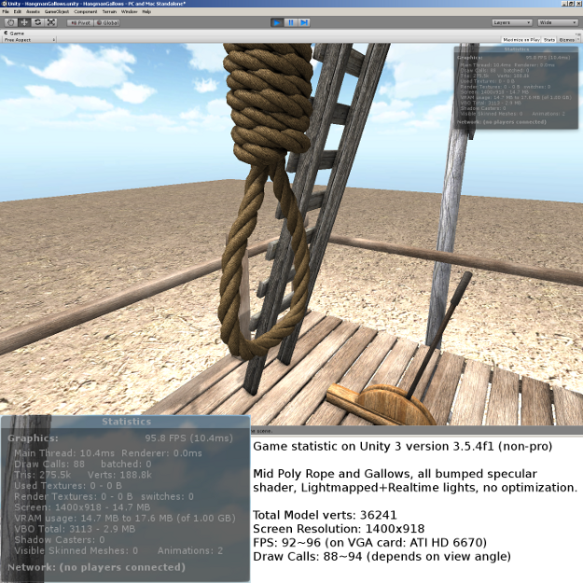This screenshot has height=583, width=583.
Task: Restore down the Unity window
Action: [x=571, y=4]
